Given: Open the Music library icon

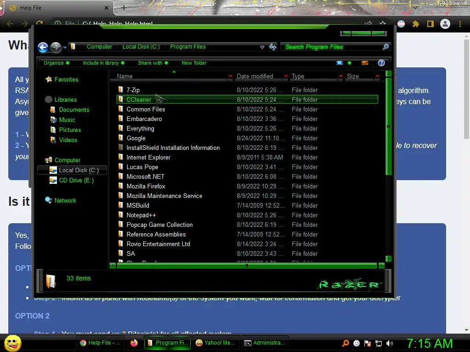Looking at the screenshot, I should coord(53,120).
